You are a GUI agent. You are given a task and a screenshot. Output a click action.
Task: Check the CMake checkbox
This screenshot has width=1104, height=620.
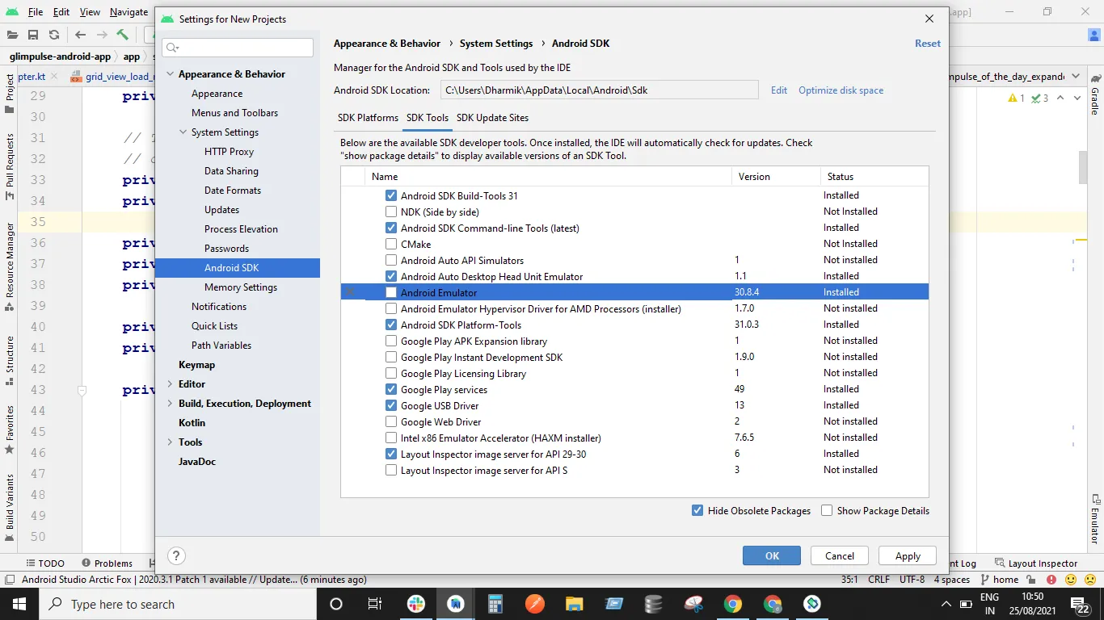click(391, 244)
